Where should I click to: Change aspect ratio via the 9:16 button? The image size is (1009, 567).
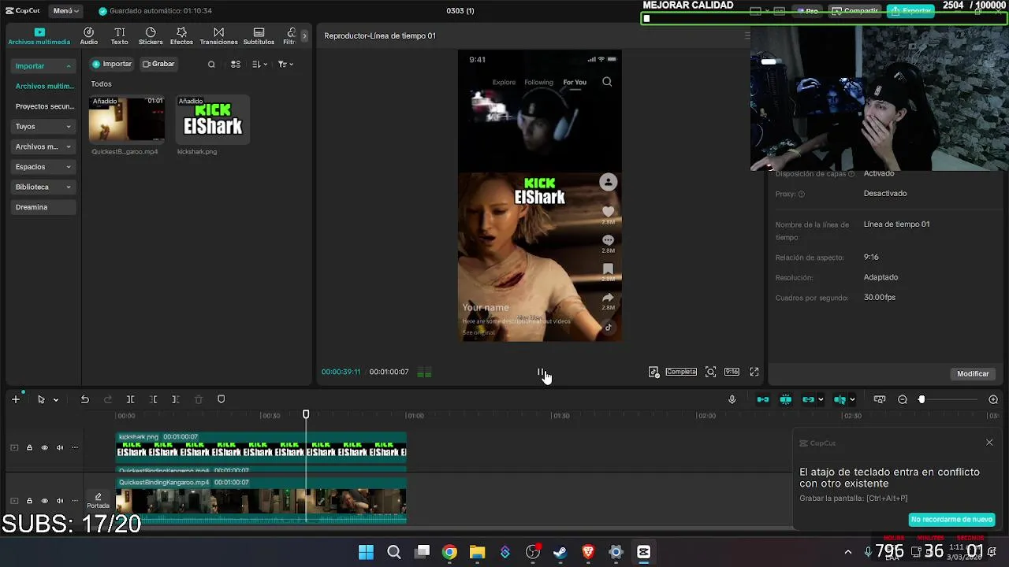click(732, 372)
